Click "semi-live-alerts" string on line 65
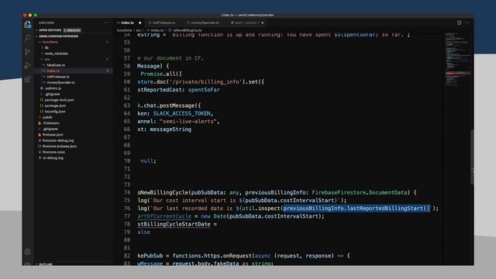This screenshot has height=279, width=496. (188, 121)
